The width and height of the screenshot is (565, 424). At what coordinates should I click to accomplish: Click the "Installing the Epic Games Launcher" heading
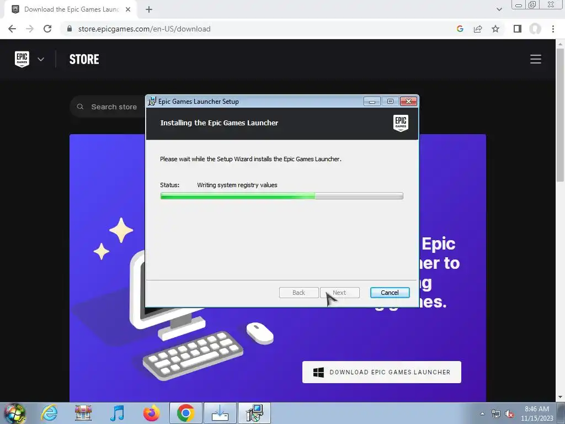219,123
